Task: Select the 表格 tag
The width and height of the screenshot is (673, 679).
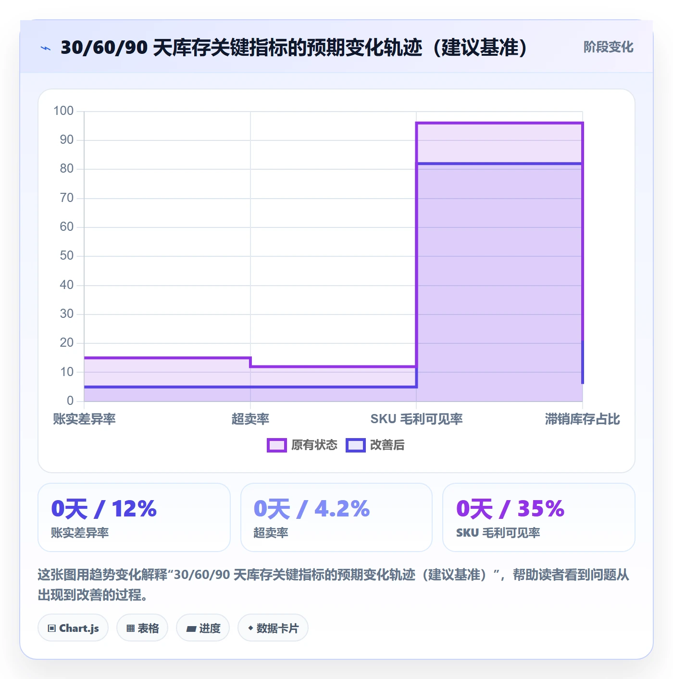Action: point(142,628)
